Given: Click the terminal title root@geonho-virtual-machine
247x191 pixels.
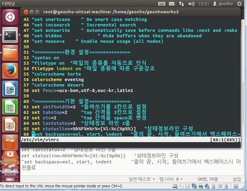Looking at the screenshot, I should pyautogui.click(x=111, y=12).
